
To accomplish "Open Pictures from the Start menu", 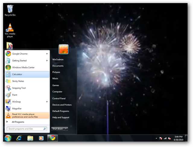I will coord(56,72).
